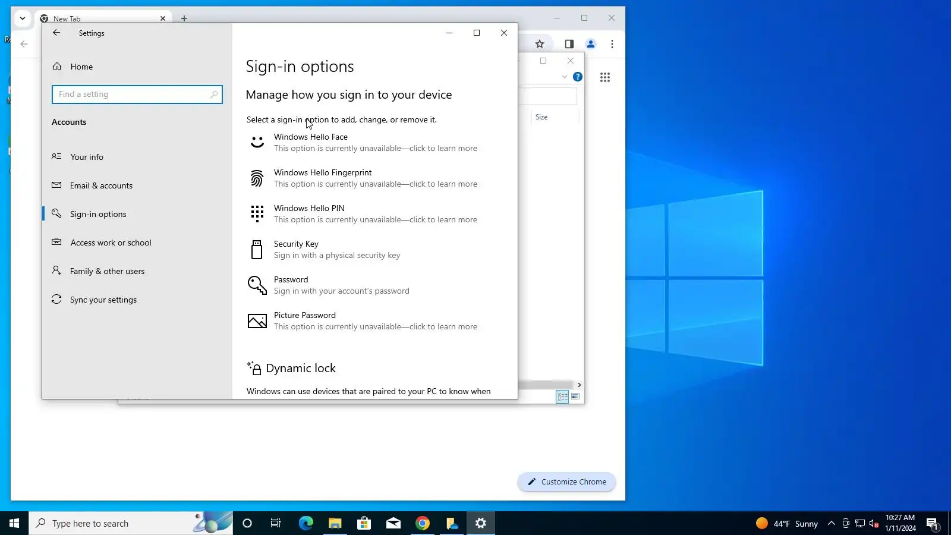Click Size column header in background window
This screenshot has height=535, width=951.
(x=541, y=117)
